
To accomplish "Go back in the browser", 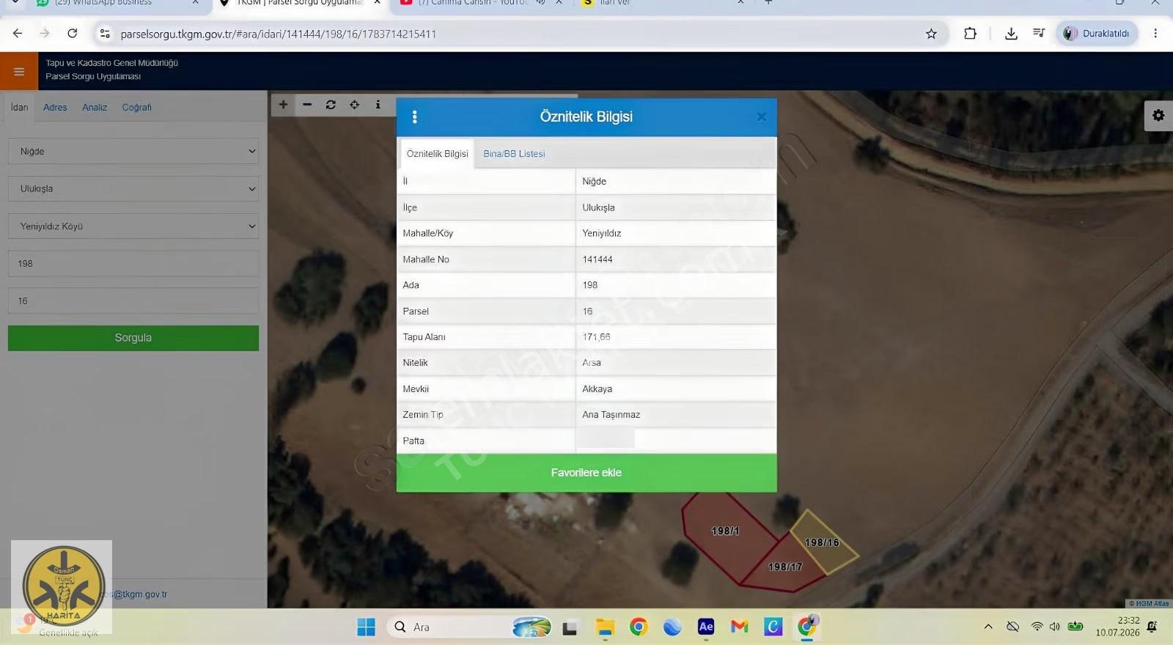I will 18,34.
